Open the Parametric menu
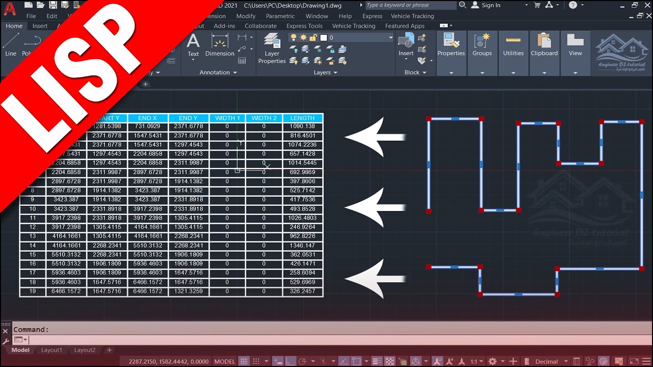Image resolution: width=653 pixels, height=367 pixels. pos(281,16)
